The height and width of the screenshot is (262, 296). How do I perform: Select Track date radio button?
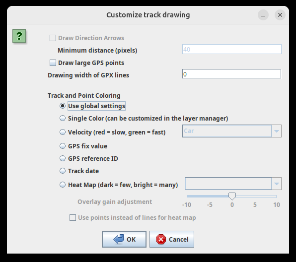63,171
